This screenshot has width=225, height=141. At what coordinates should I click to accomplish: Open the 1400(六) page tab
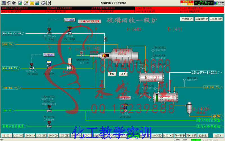(x=168, y=136)
